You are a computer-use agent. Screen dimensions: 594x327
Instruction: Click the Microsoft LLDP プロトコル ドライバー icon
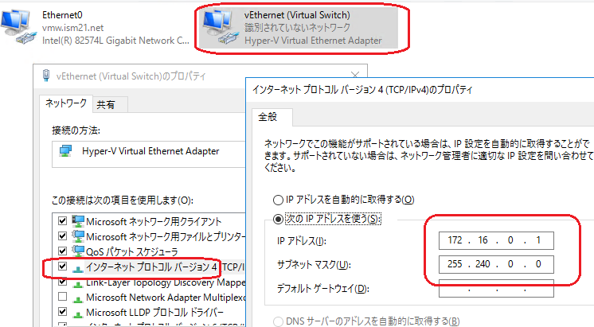click(78, 312)
